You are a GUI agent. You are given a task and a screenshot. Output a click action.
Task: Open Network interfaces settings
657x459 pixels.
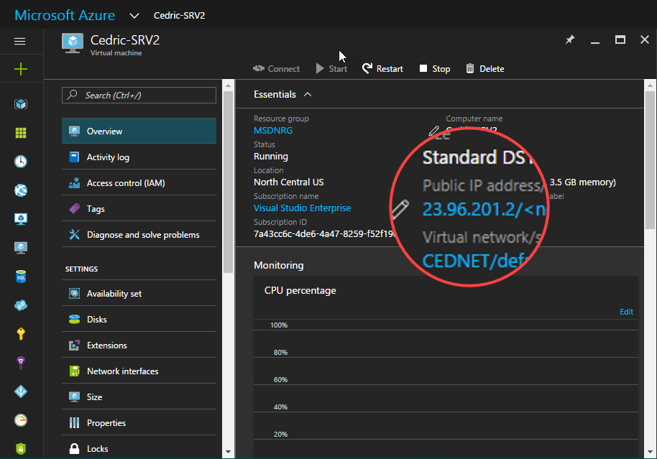pos(139,371)
